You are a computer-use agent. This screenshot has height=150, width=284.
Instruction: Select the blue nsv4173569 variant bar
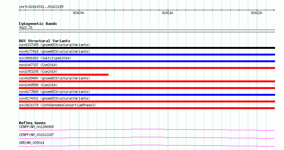147,95
